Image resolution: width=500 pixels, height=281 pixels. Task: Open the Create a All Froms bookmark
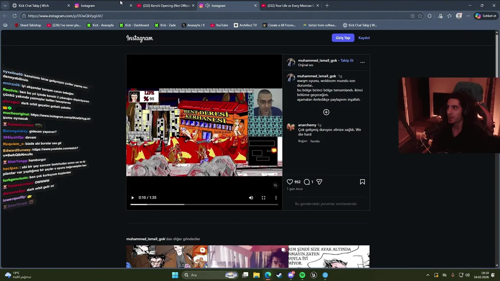click(x=279, y=25)
